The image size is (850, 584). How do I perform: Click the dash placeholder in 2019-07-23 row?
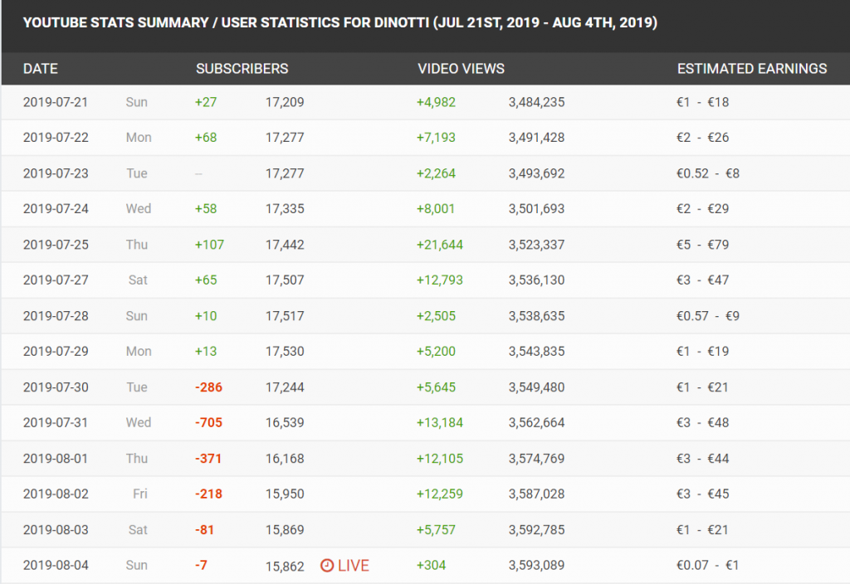(x=198, y=174)
